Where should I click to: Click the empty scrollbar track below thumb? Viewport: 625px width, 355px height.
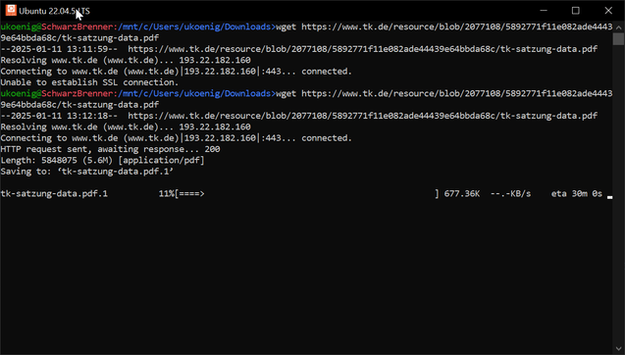[618, 194]
